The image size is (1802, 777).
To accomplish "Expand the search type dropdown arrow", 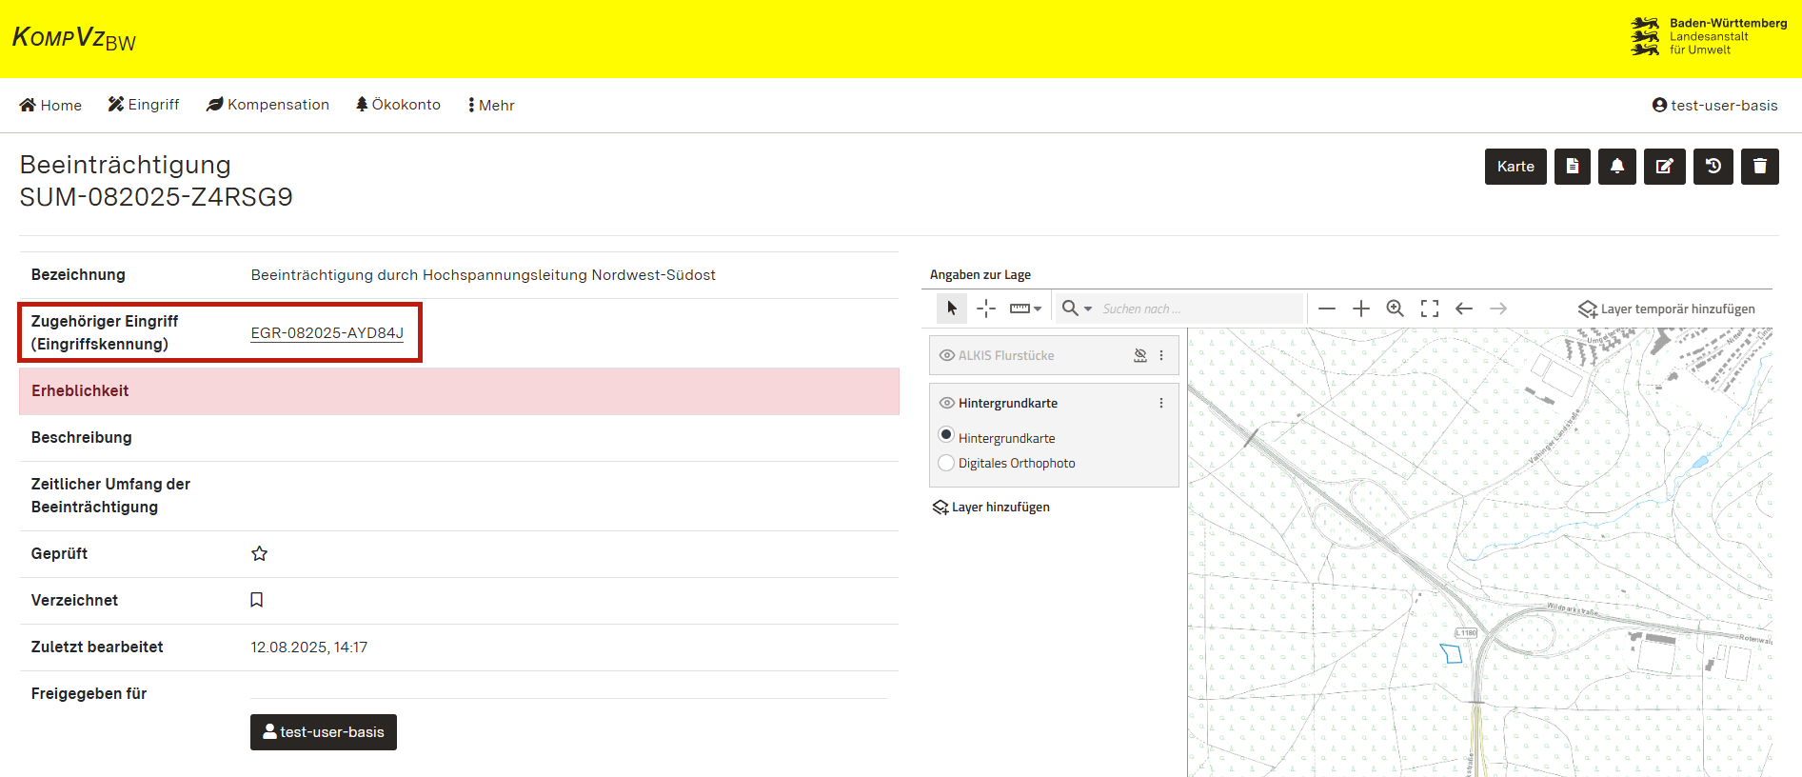I will click(1088, 309).
